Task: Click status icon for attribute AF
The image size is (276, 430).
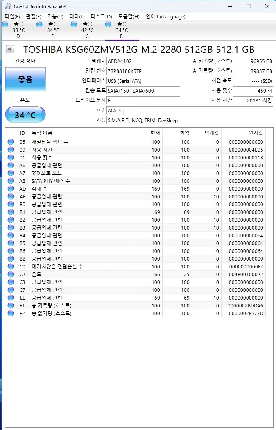Action: click(x=11, y=196)
